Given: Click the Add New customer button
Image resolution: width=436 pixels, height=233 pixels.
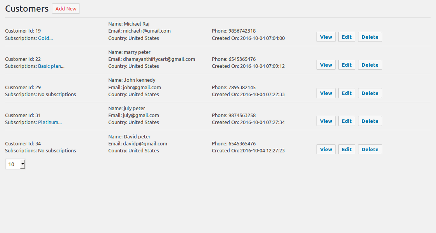Looking at the screenshot, I should [66, 9].
